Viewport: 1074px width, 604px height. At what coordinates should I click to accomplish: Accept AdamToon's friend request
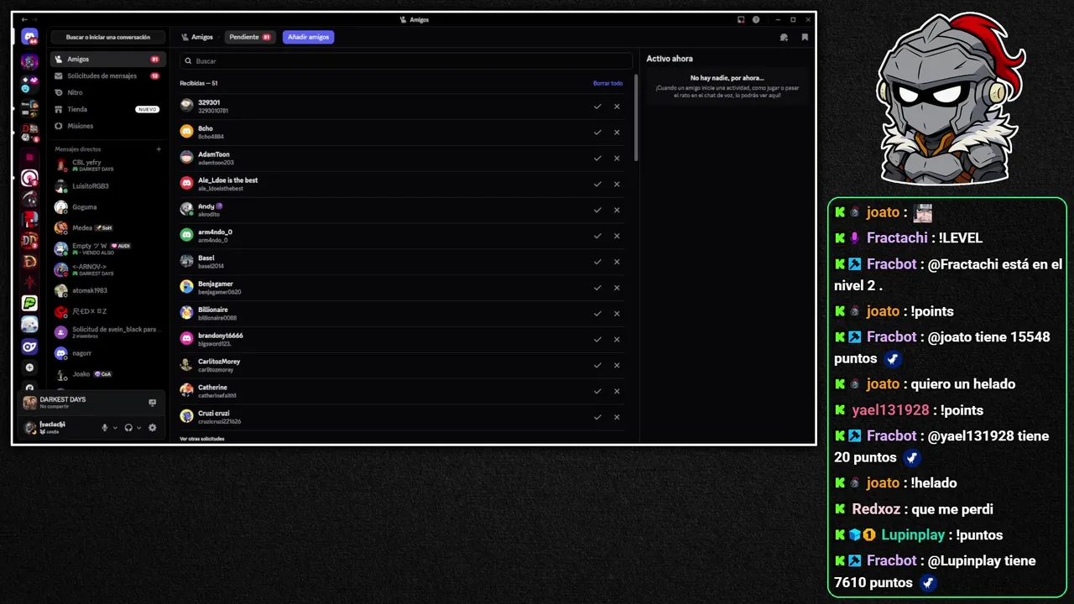597,159
